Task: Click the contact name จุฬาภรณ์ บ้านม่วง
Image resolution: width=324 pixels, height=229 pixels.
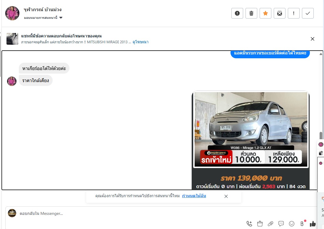Action: coord(43,9)
